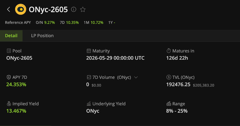Click the APY 7D shield icon
This screenshot has height=126, width=240.
point(9,77)
